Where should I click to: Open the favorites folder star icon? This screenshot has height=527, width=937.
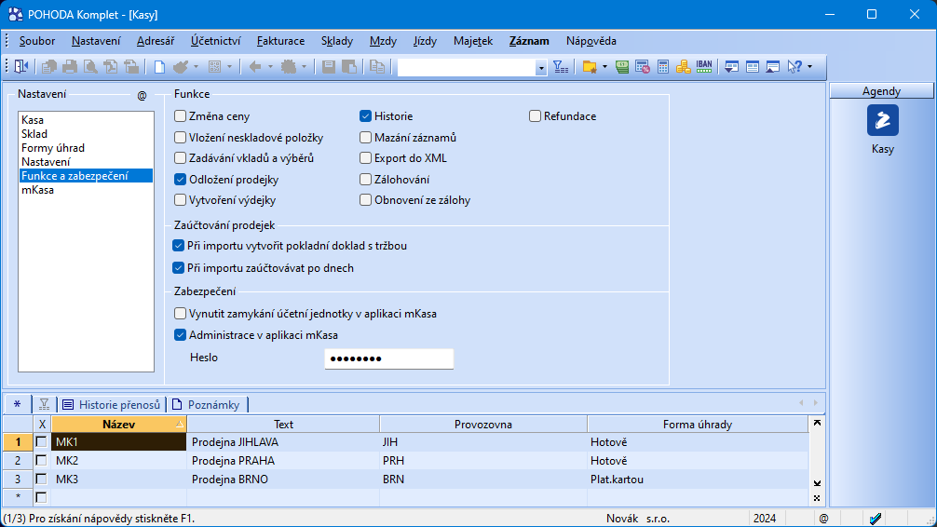coord(590,67)
